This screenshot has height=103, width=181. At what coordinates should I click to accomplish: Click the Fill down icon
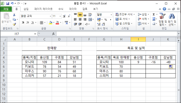click(x=154, y=19)
